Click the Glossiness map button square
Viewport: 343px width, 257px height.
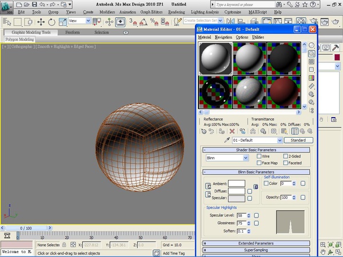pos(256,223)
